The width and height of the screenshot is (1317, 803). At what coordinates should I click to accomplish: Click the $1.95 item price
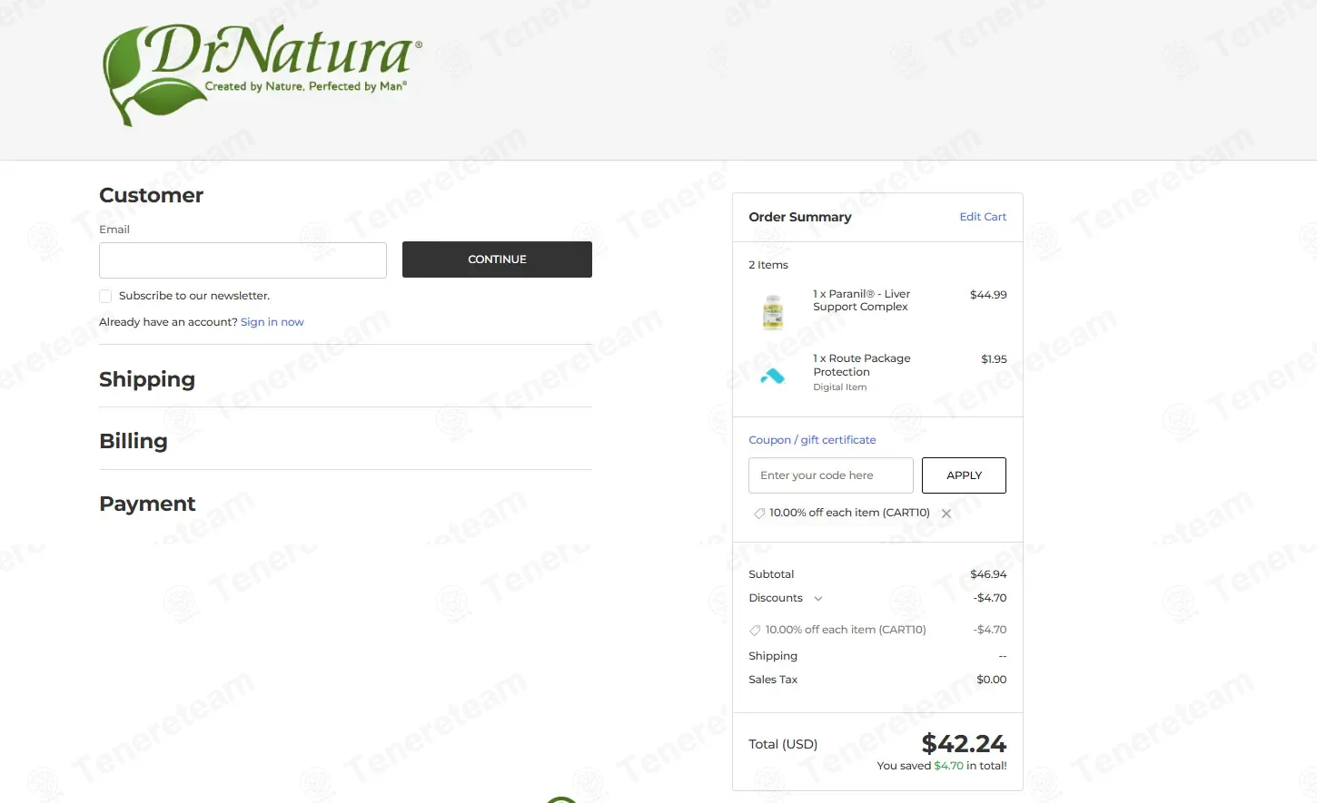point(994,359)
